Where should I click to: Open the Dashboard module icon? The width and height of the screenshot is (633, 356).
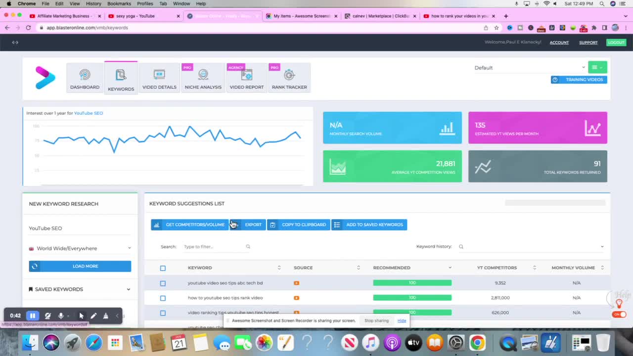pyautogui.click(x=85, y=78)
